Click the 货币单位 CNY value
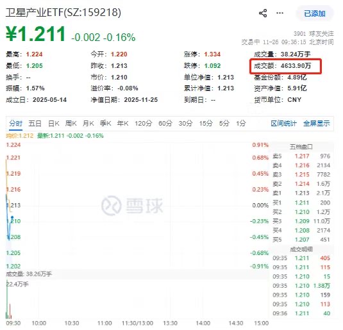Viewport: 343px width, 330px height. coord(294,100)
